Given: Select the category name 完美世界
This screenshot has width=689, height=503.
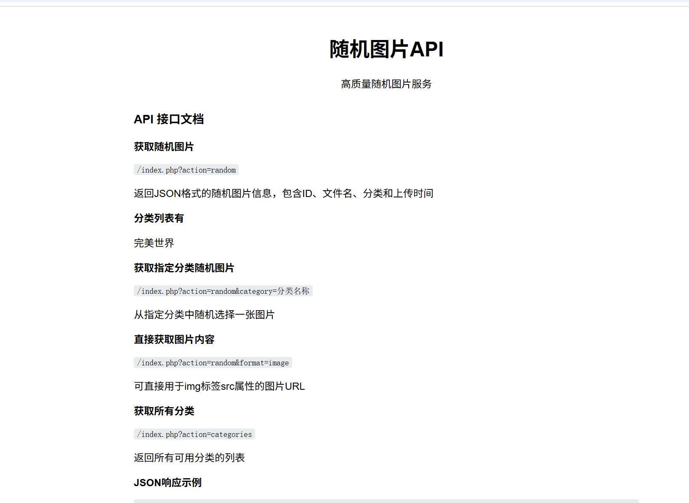Looking at the screenshot, I should [x=154, y=243].
